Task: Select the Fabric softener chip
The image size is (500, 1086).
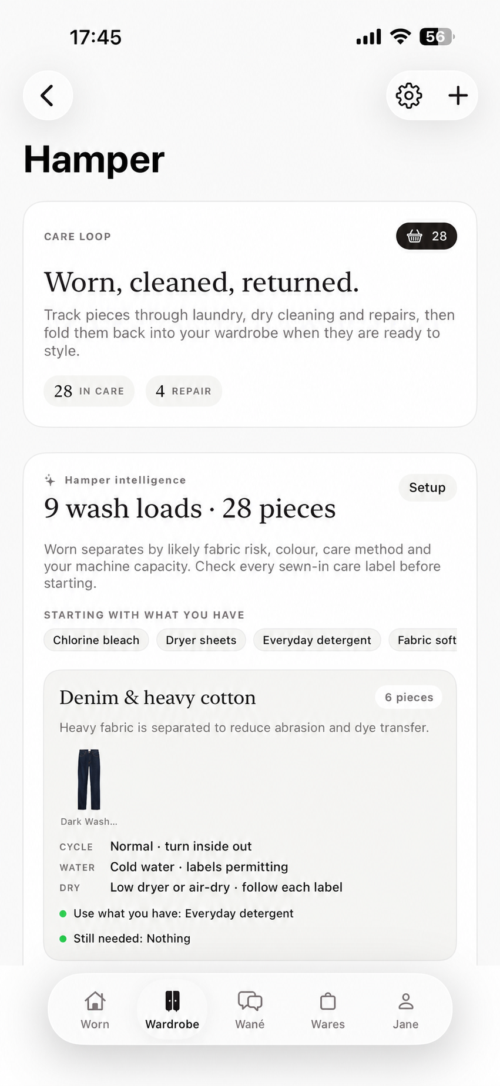Action: click(x=423, y=640)
